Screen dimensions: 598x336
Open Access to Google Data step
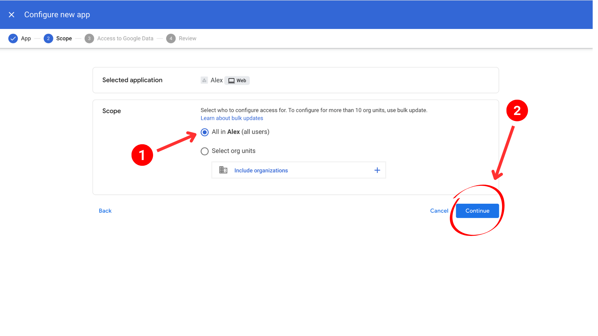click(x=125, y=39)
